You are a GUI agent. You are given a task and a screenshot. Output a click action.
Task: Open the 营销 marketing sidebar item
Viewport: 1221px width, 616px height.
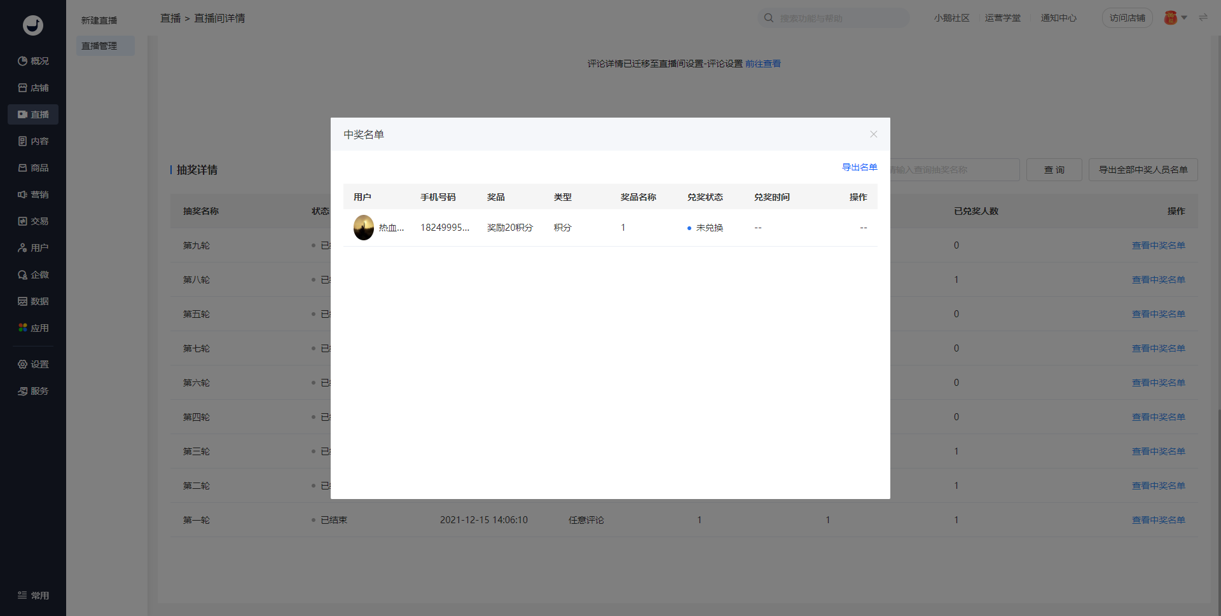click(x=33, y=195)
